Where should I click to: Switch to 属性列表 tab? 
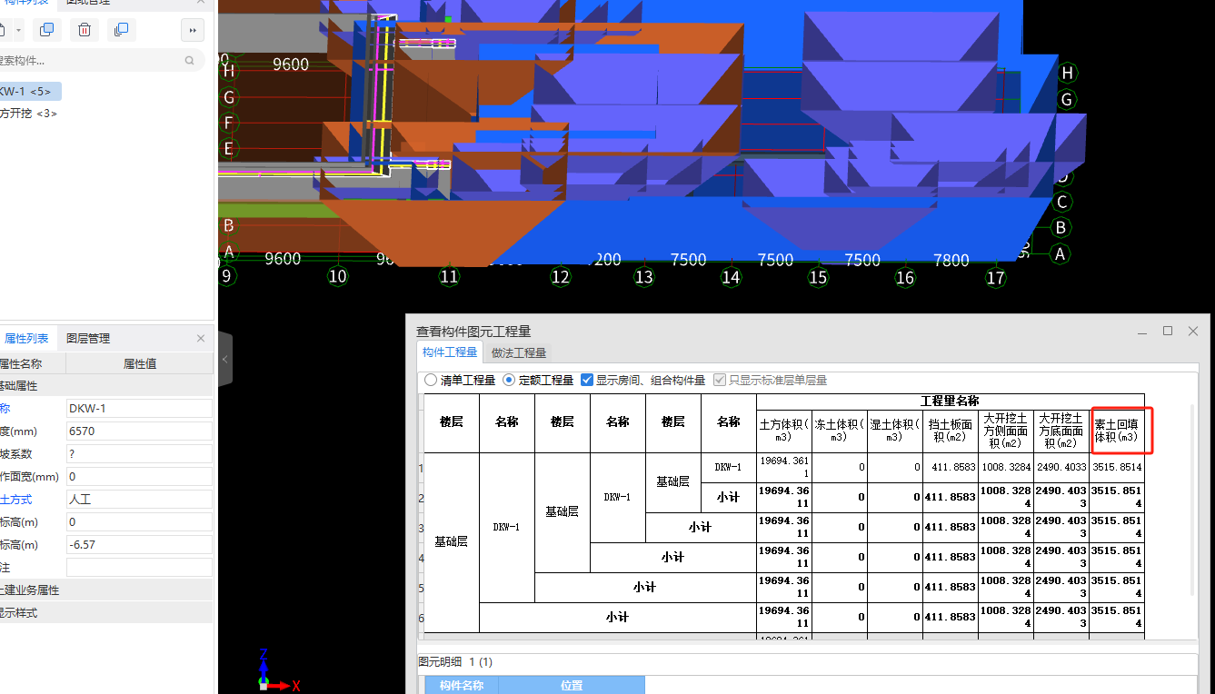coord(26,338)
